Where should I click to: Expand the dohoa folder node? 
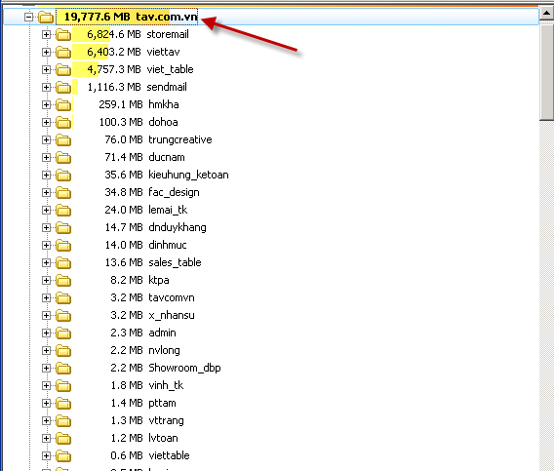(x=46, y=123)
